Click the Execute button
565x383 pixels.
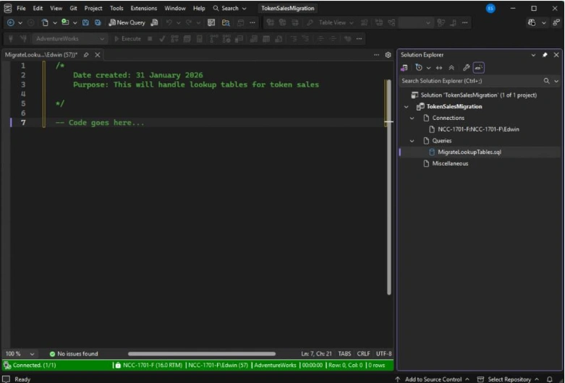[x=127, y=38]
